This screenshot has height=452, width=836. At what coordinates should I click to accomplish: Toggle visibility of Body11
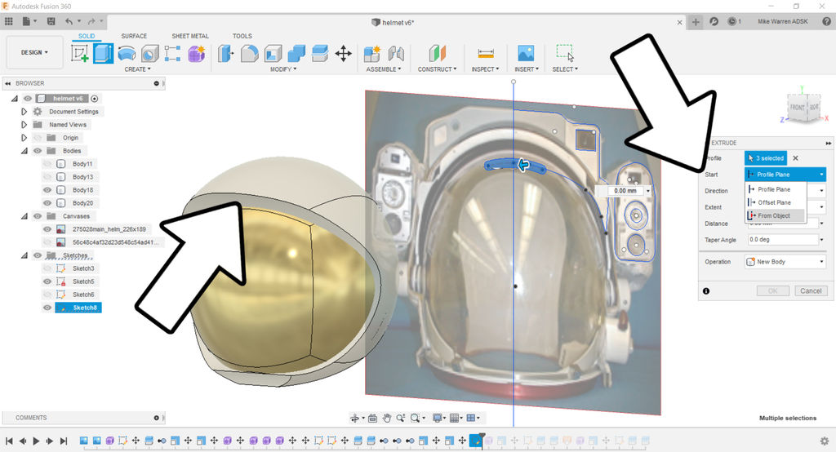[x=47, y=164]
